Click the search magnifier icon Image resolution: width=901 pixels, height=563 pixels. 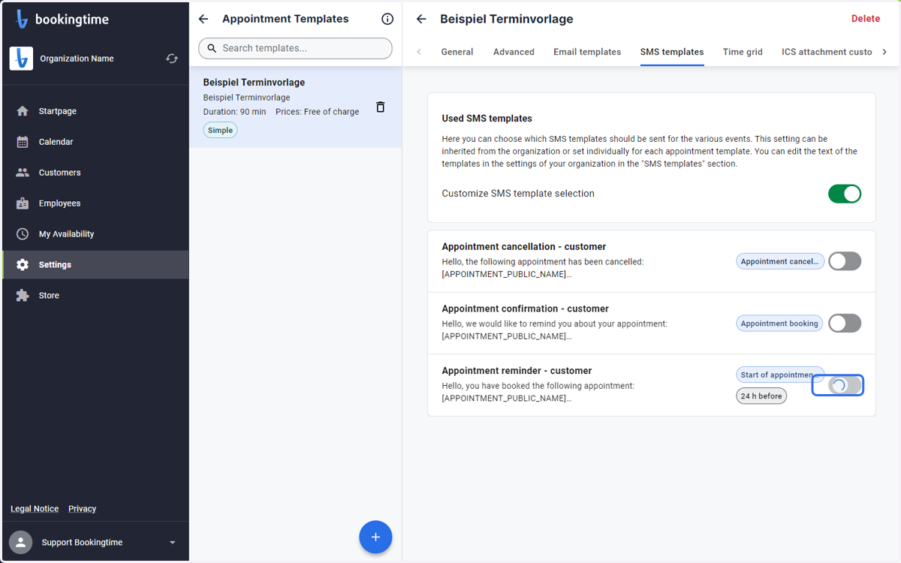pyautogui.click(x=212, y=48)
